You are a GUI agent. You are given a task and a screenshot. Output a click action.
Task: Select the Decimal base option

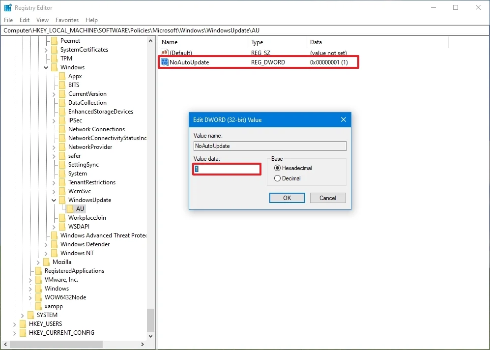(277, 178)
